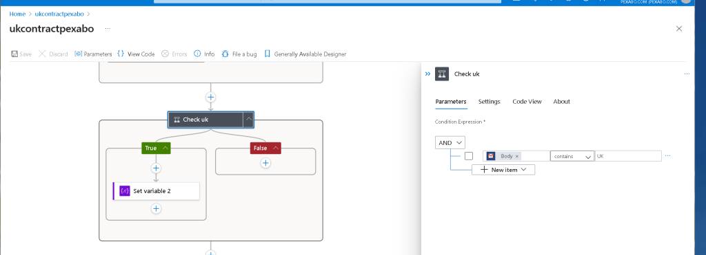Switch to the About tab

tap(561, 102)
